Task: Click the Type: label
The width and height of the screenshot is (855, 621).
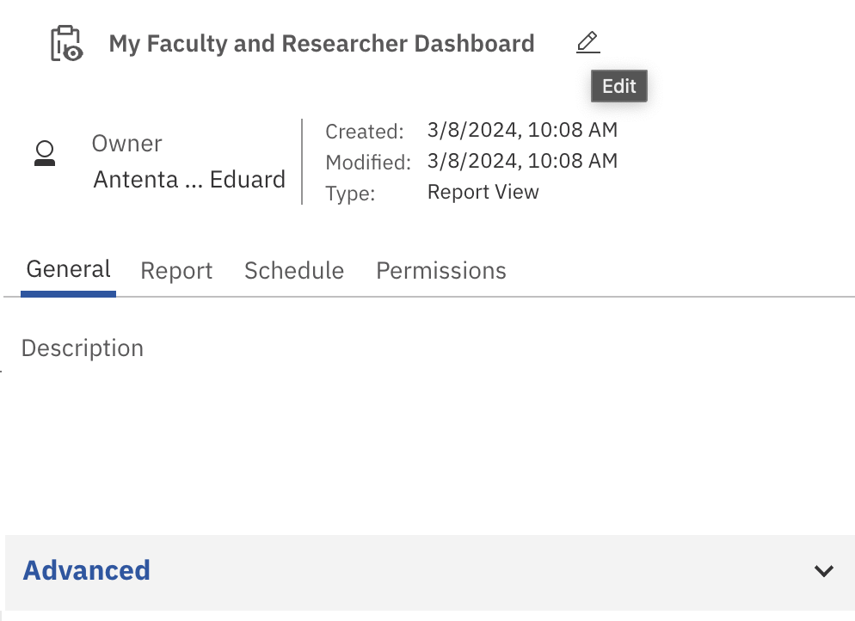Action: 350,194
